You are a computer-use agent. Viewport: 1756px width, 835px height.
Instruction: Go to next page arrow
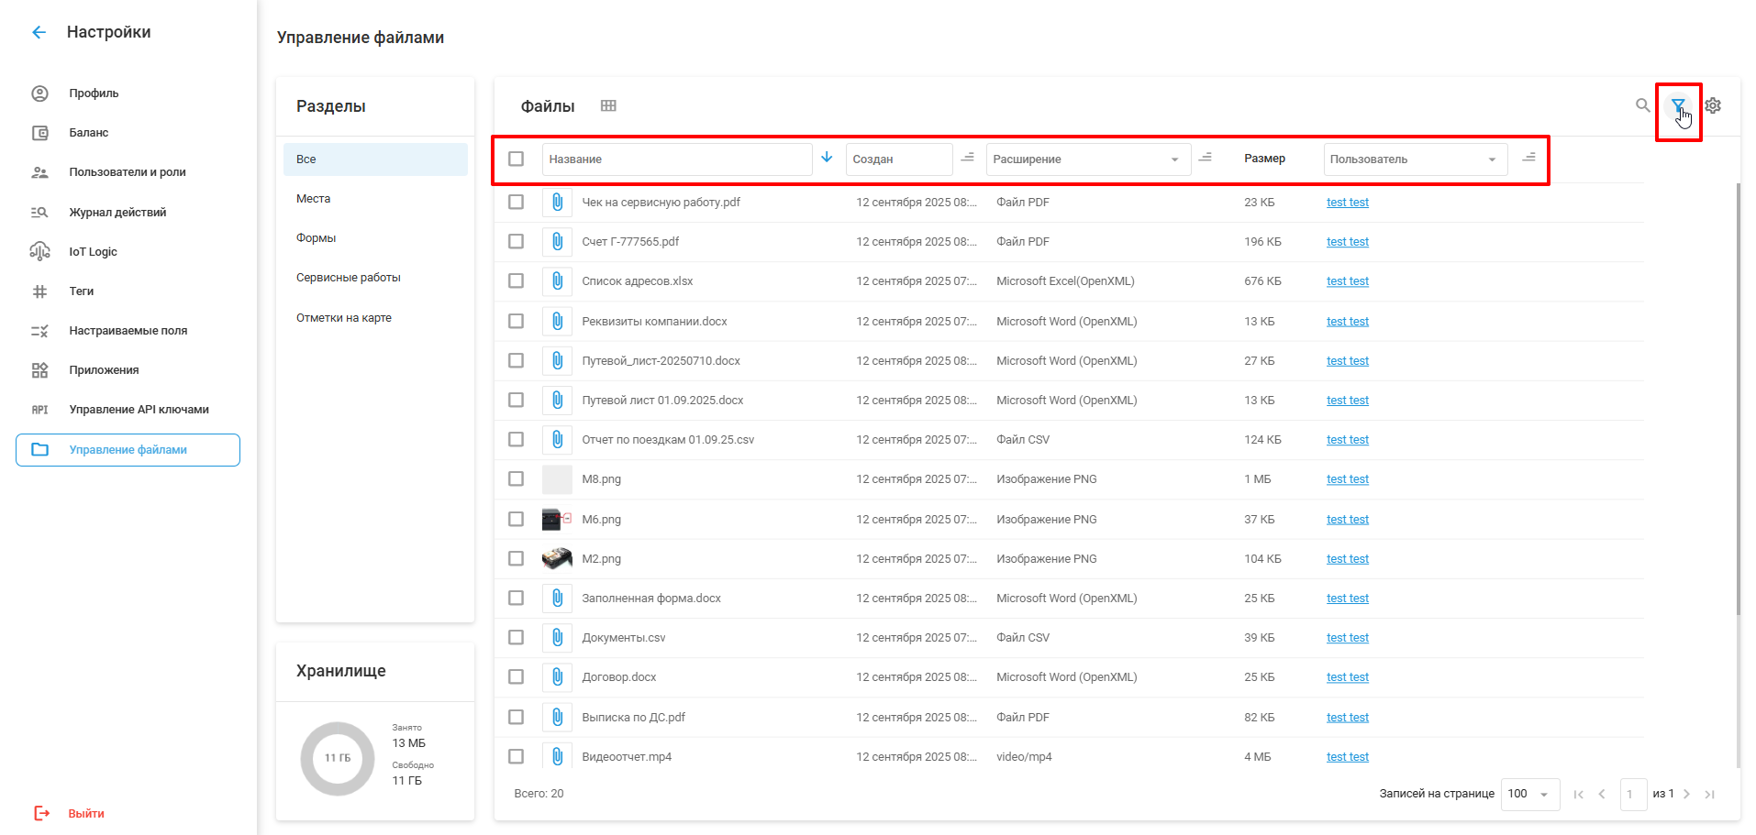coord(1686,794)
